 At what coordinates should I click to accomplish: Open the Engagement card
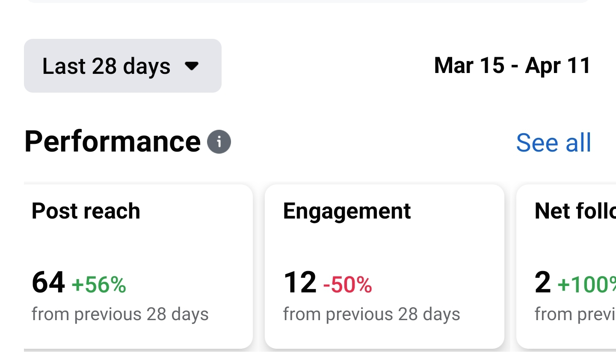click(x=385, y=266)
